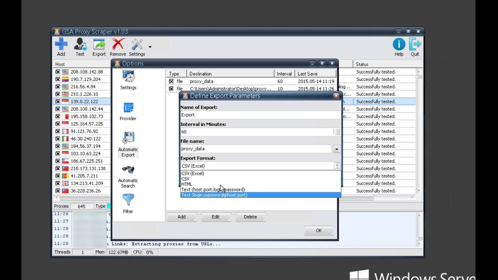Screen dimensions: 498x280
Task: Open Filter section in Options sidebar
Action: [x=128, y=204]
